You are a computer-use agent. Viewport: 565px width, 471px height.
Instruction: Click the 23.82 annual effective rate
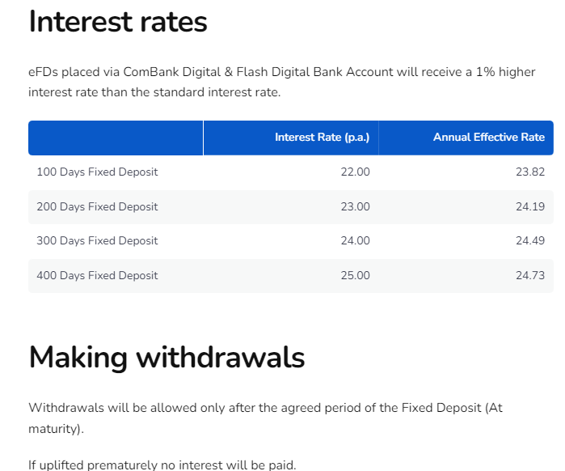tap(530, 172)
